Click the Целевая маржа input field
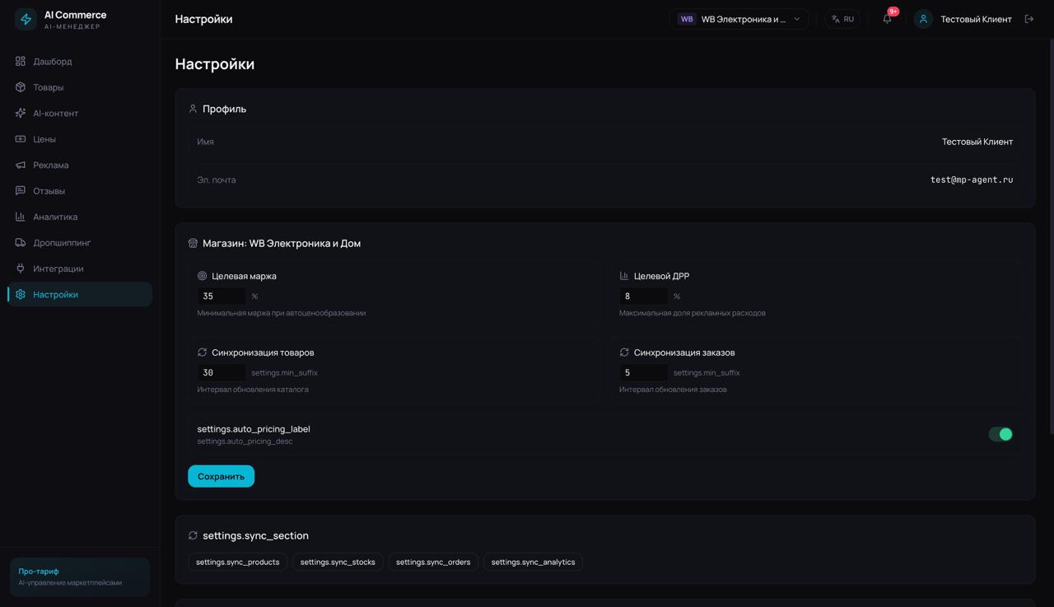Viewport: 1054px width, 607px height. [221, 296]
